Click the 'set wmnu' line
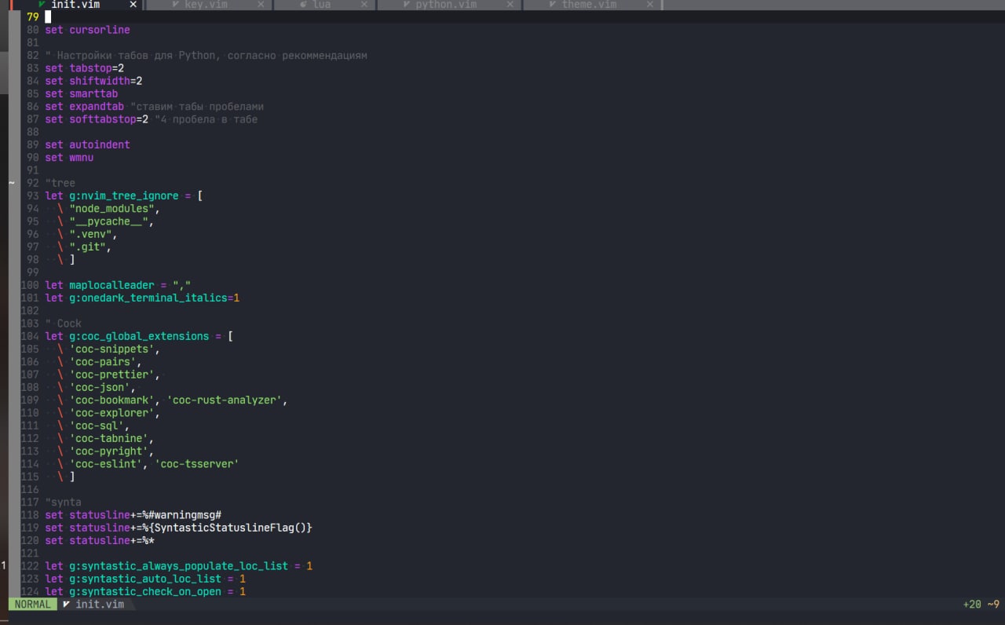Screen dimensions: 1005x625 [x=69, y=158]
